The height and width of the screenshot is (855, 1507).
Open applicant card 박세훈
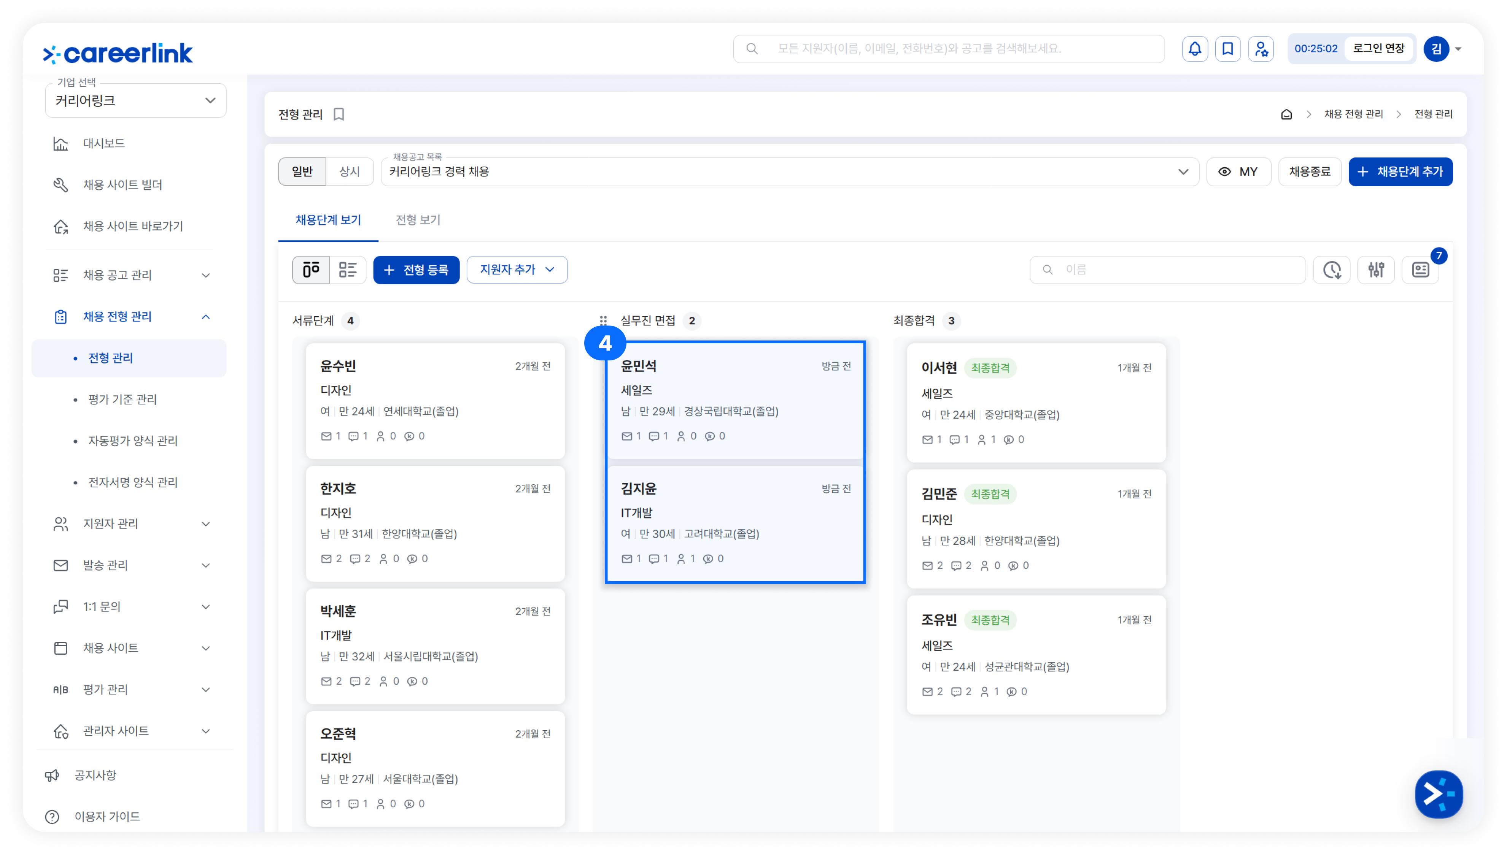tap(436, 646)
